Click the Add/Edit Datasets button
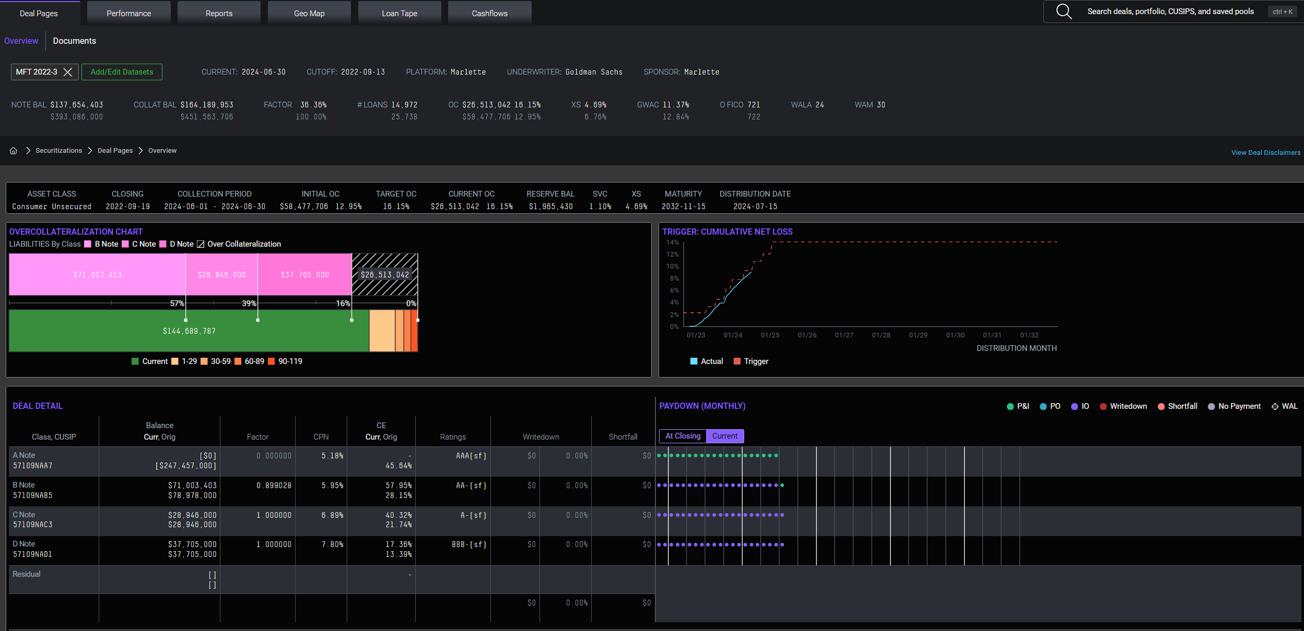The width and height of the screenshot is (1304, 631). pos(122,72)
